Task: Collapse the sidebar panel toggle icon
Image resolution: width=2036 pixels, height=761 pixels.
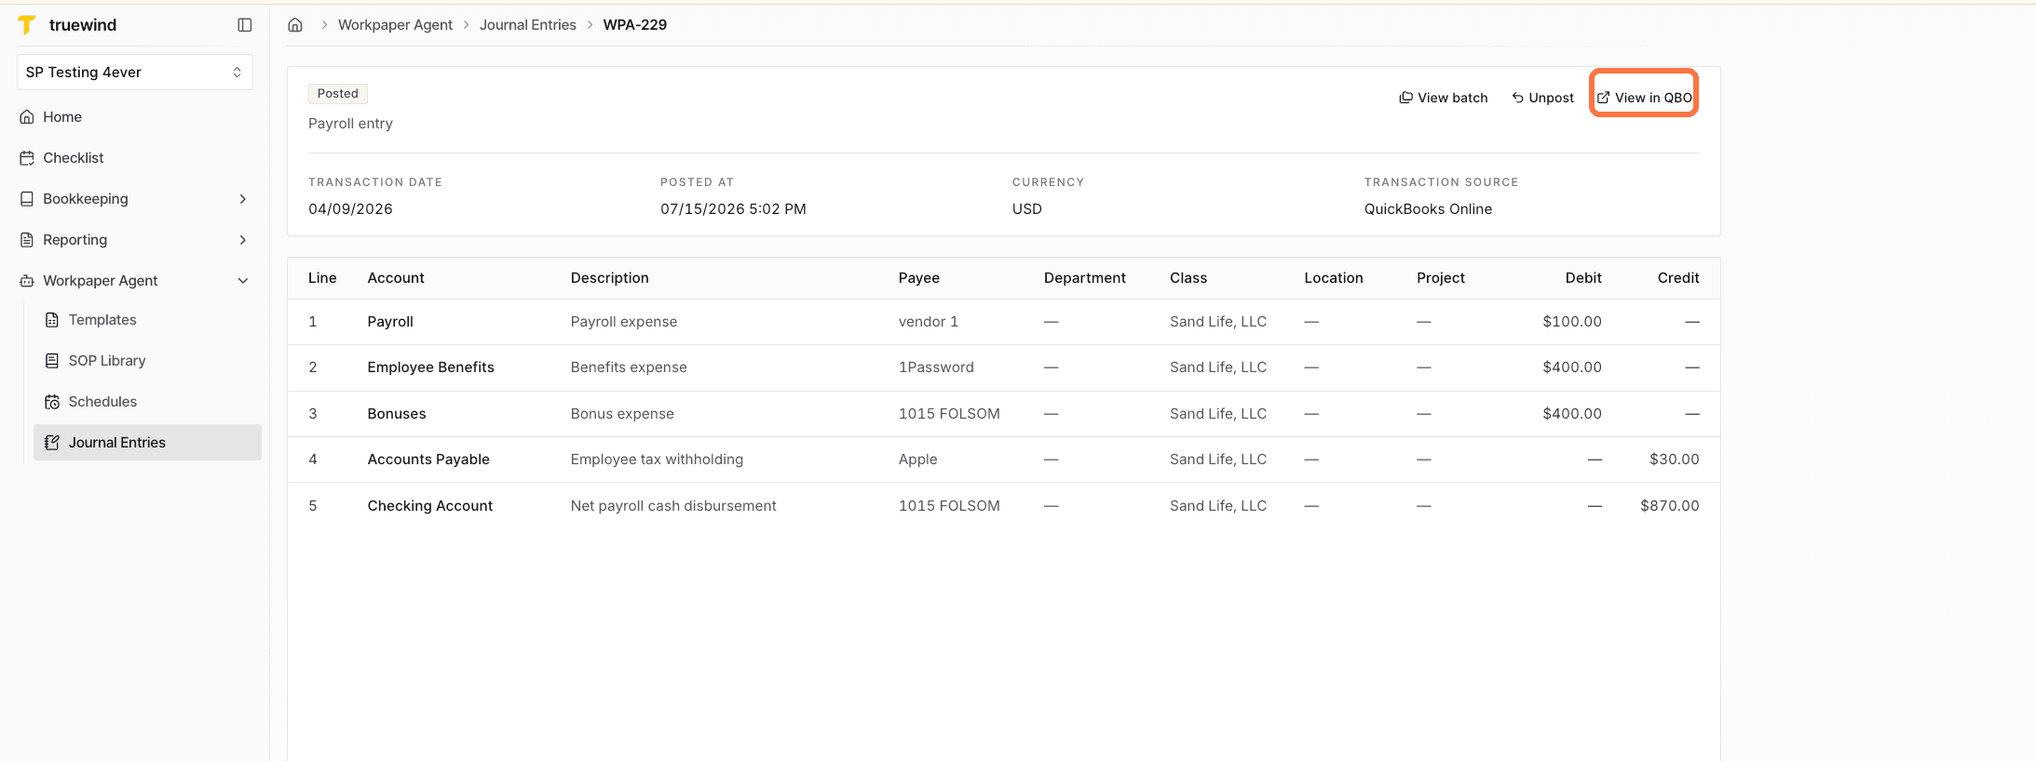Action: pyautogui.click(x=245, y=25)
